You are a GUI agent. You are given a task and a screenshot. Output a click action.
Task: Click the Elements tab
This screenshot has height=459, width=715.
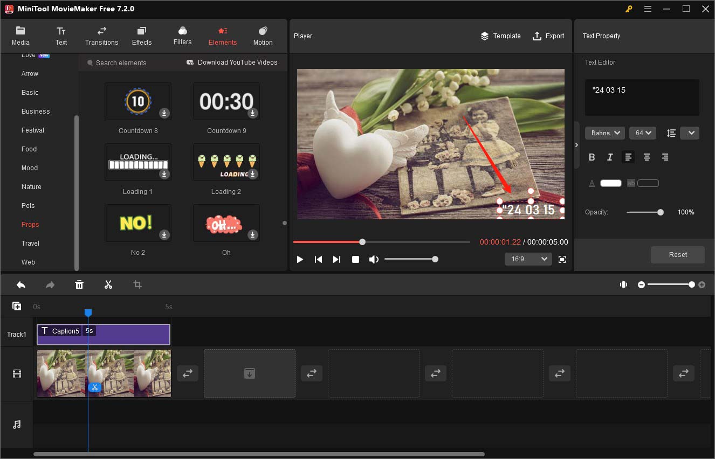click(x=223, y=36)
